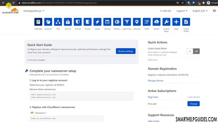Open the Stream cloud icon
218x122 pixels.
(x=157, y=22)
